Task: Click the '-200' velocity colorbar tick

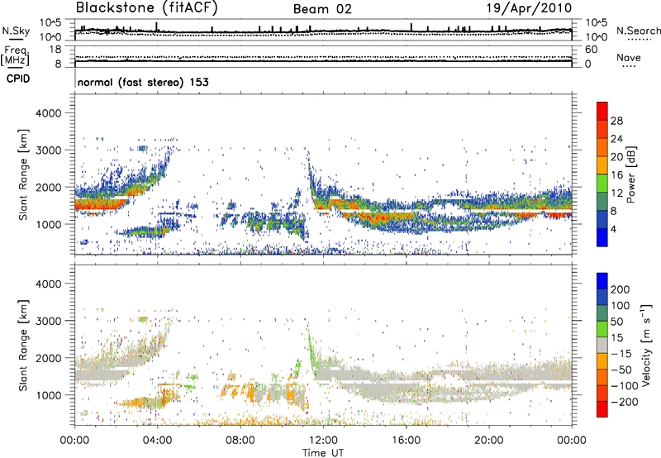Action: click(x=625, y=402)
